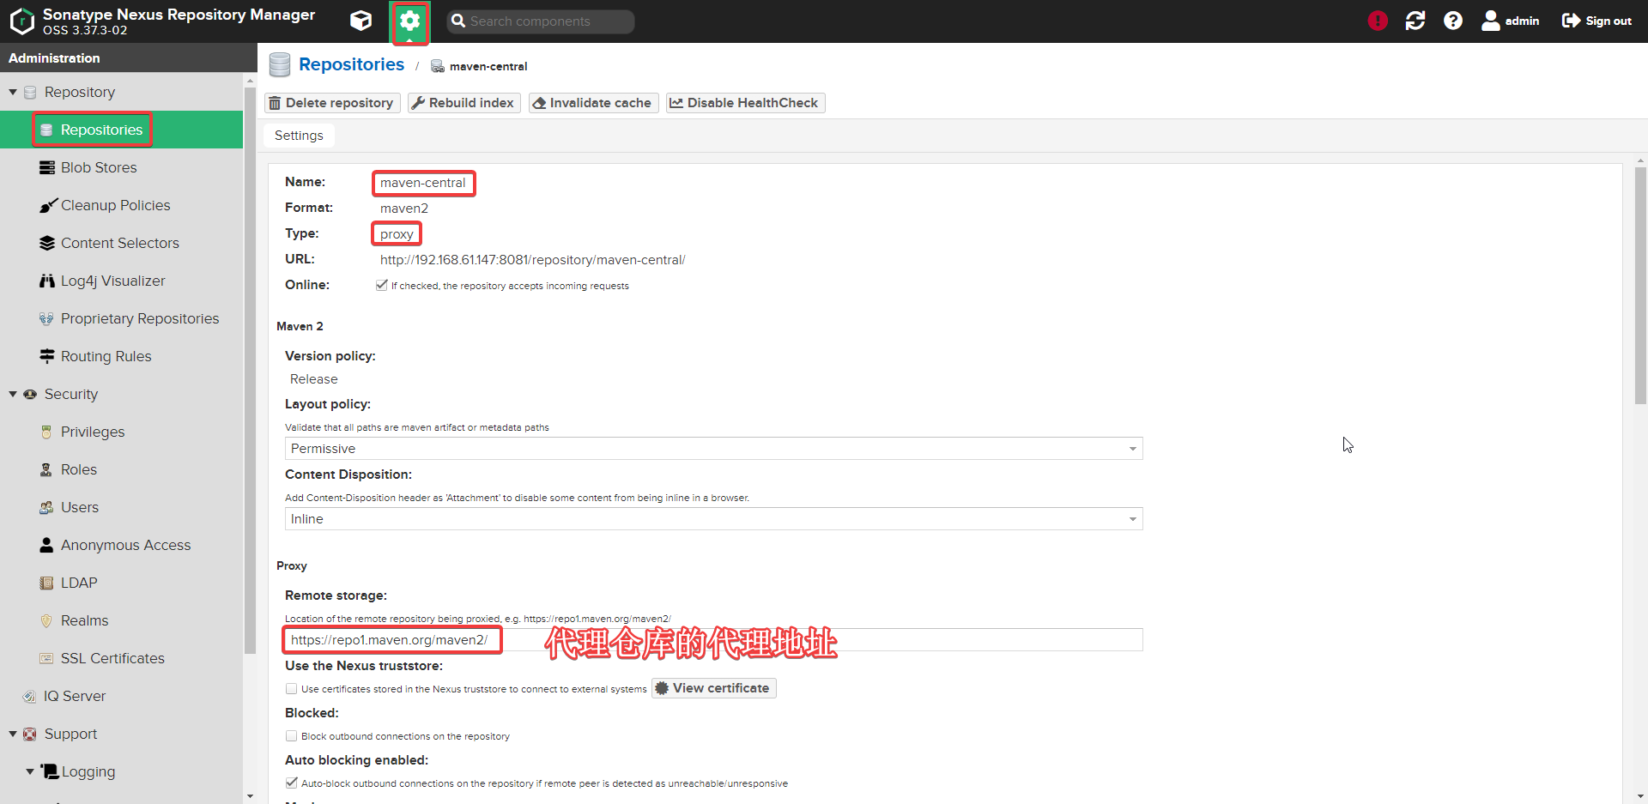Open Log4j Visualizer in sidebar

tap(112, 281)
